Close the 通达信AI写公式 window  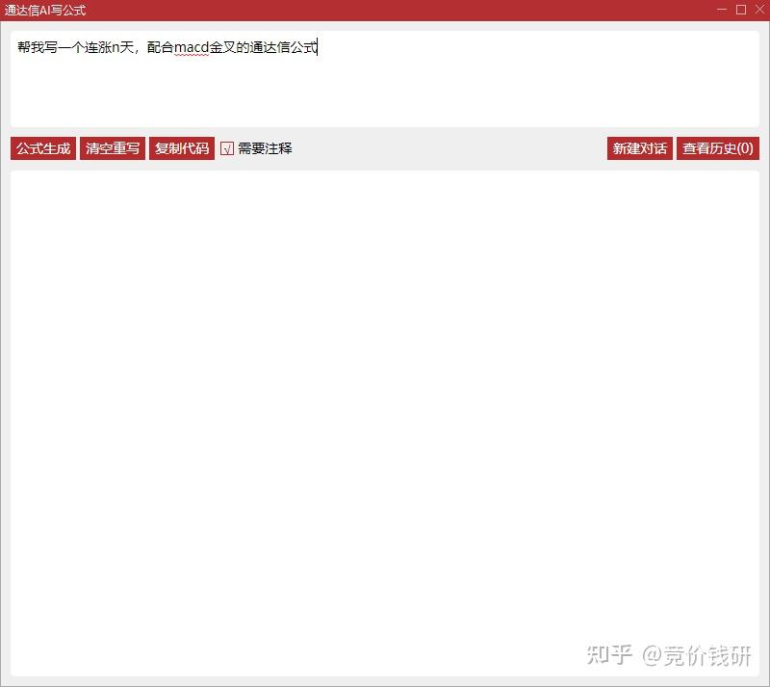click(x=759, y=10)
